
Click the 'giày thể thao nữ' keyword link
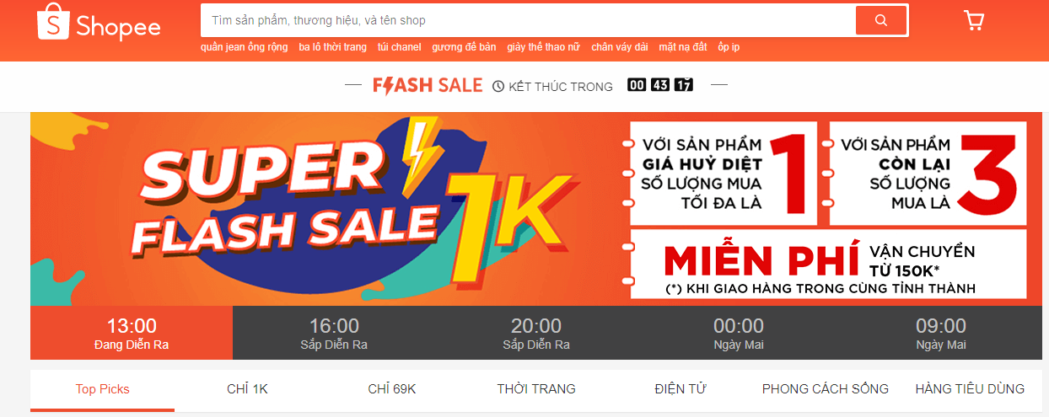tap(544, 47)
